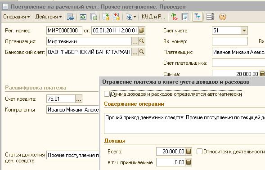Click the 'Доходы' section heading
265x170 pixels.
click(x=115, y=141)
